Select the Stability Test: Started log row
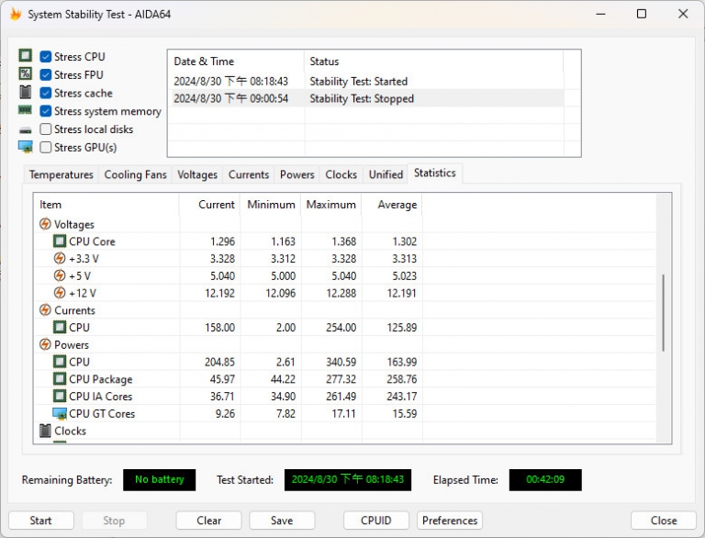Viewport: 705px width, 538px height. 366,82
